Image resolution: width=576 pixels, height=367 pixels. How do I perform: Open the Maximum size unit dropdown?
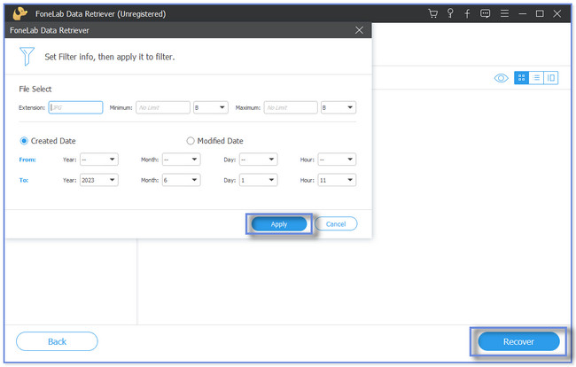[x=339, y=107]
